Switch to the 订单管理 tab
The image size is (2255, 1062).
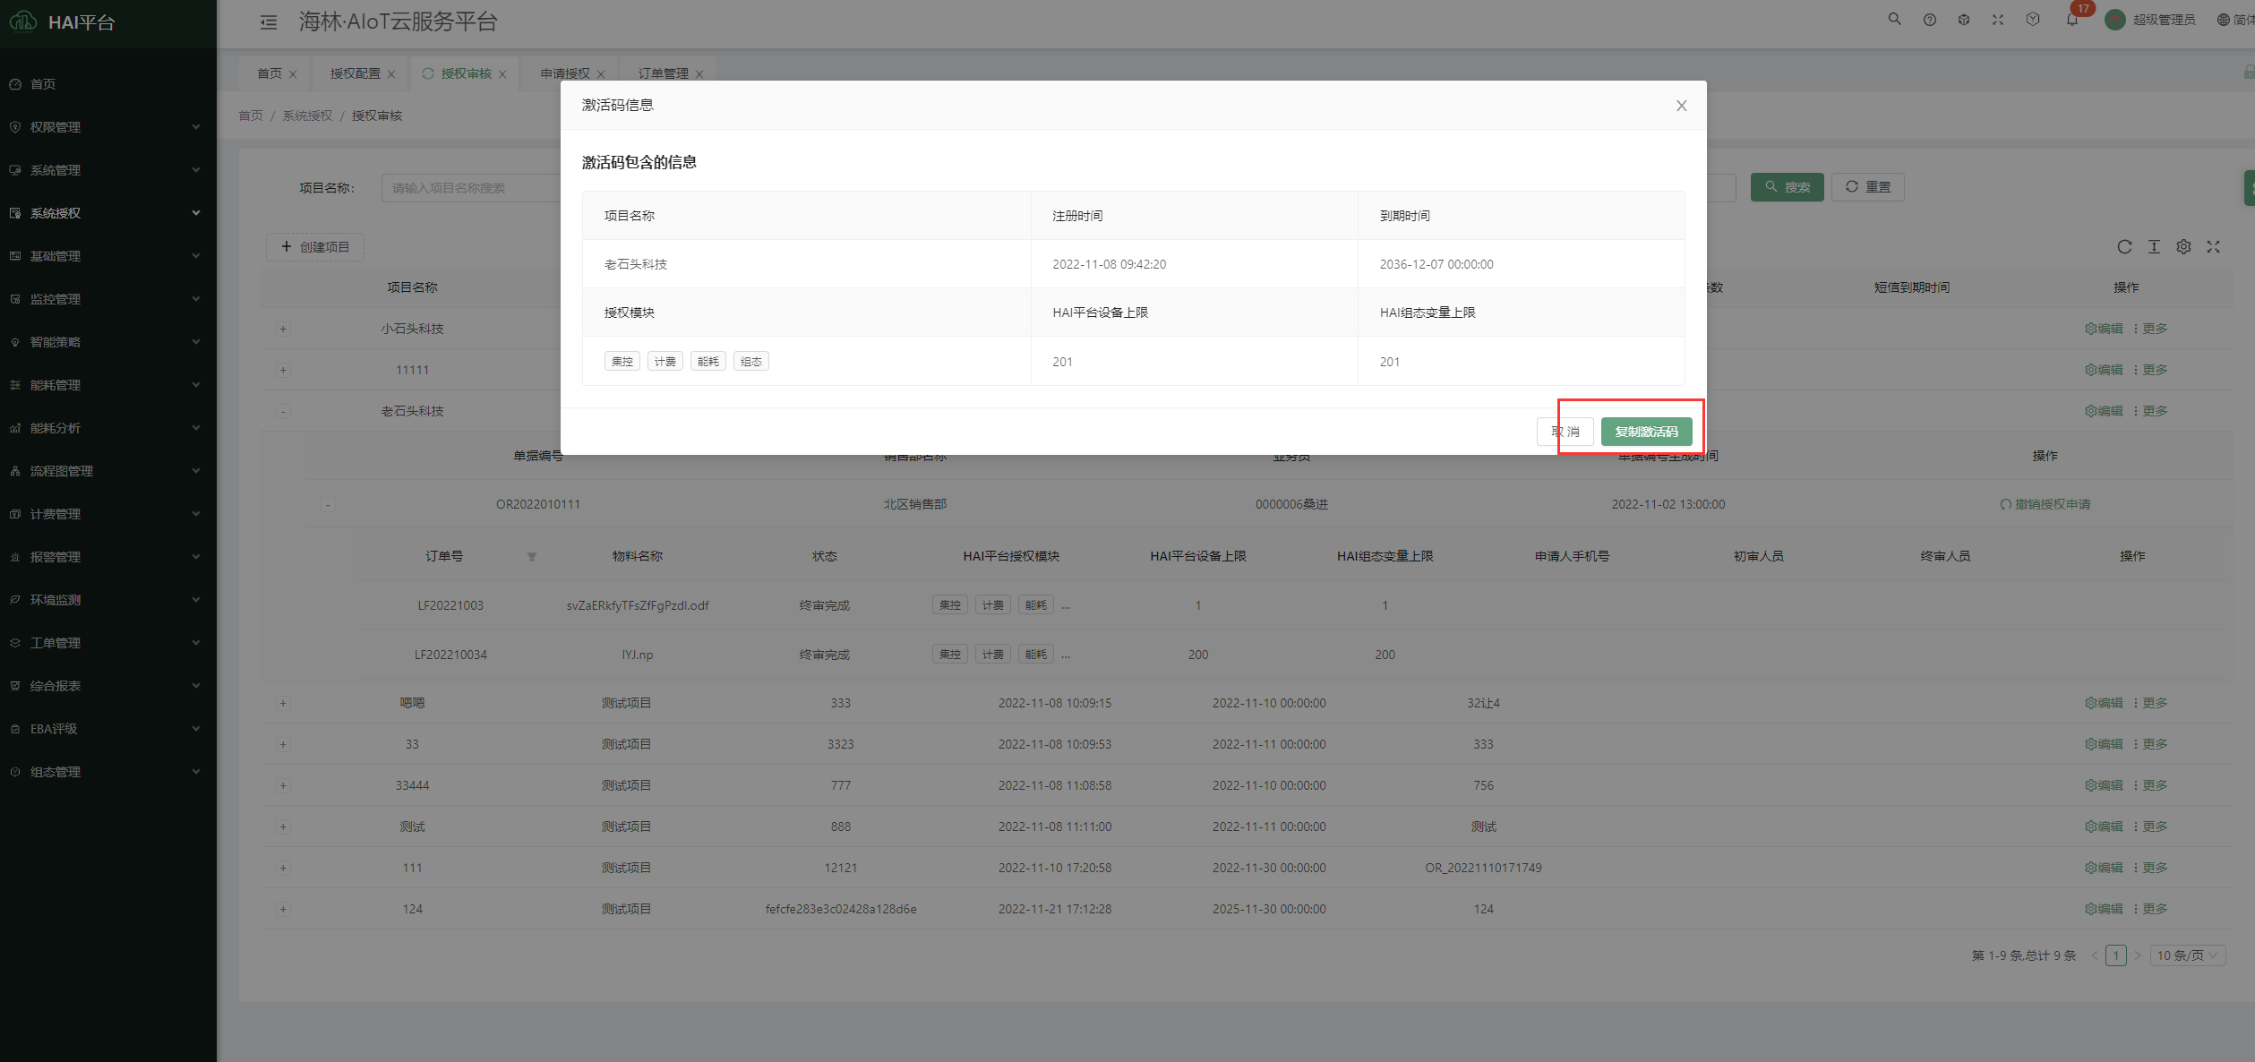pyautogui.click(x=663, y=73)
